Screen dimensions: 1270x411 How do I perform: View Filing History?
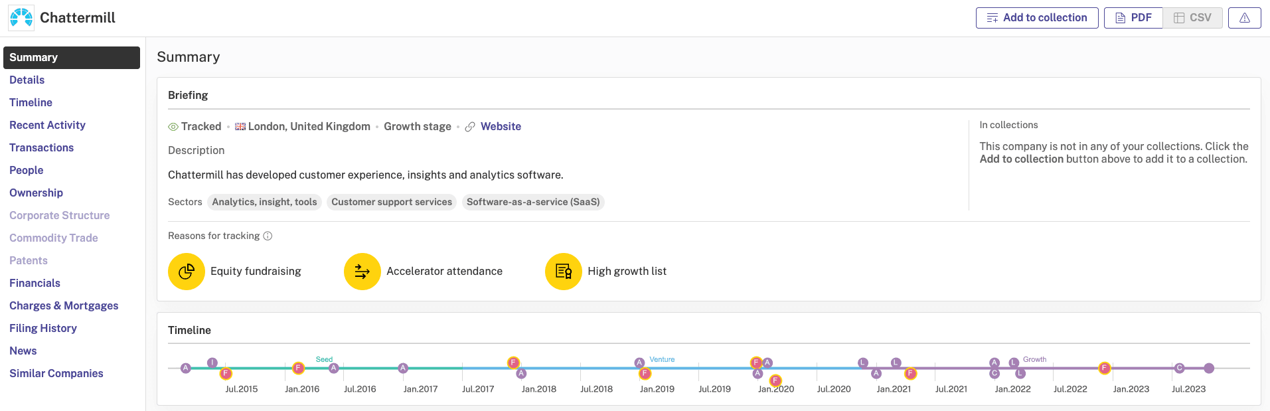42,329
